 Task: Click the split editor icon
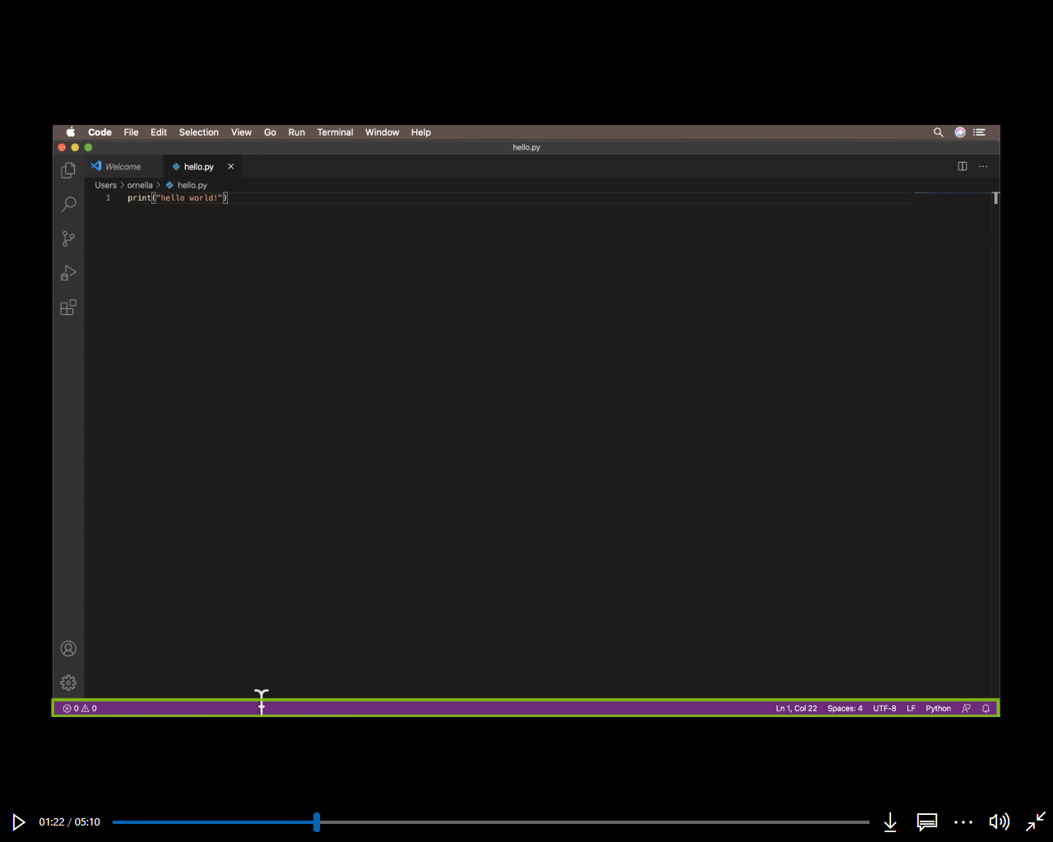(x=963, y=166)
